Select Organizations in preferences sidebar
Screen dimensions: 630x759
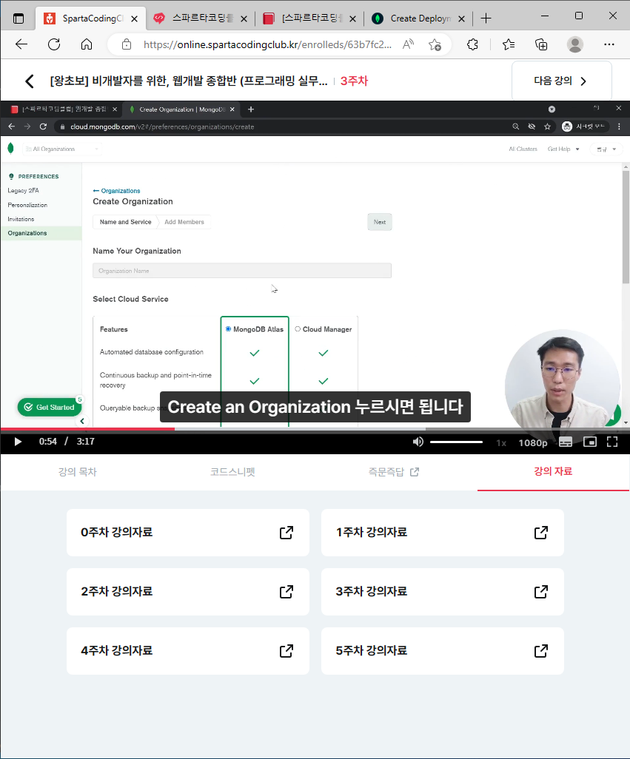pos(41,233)
